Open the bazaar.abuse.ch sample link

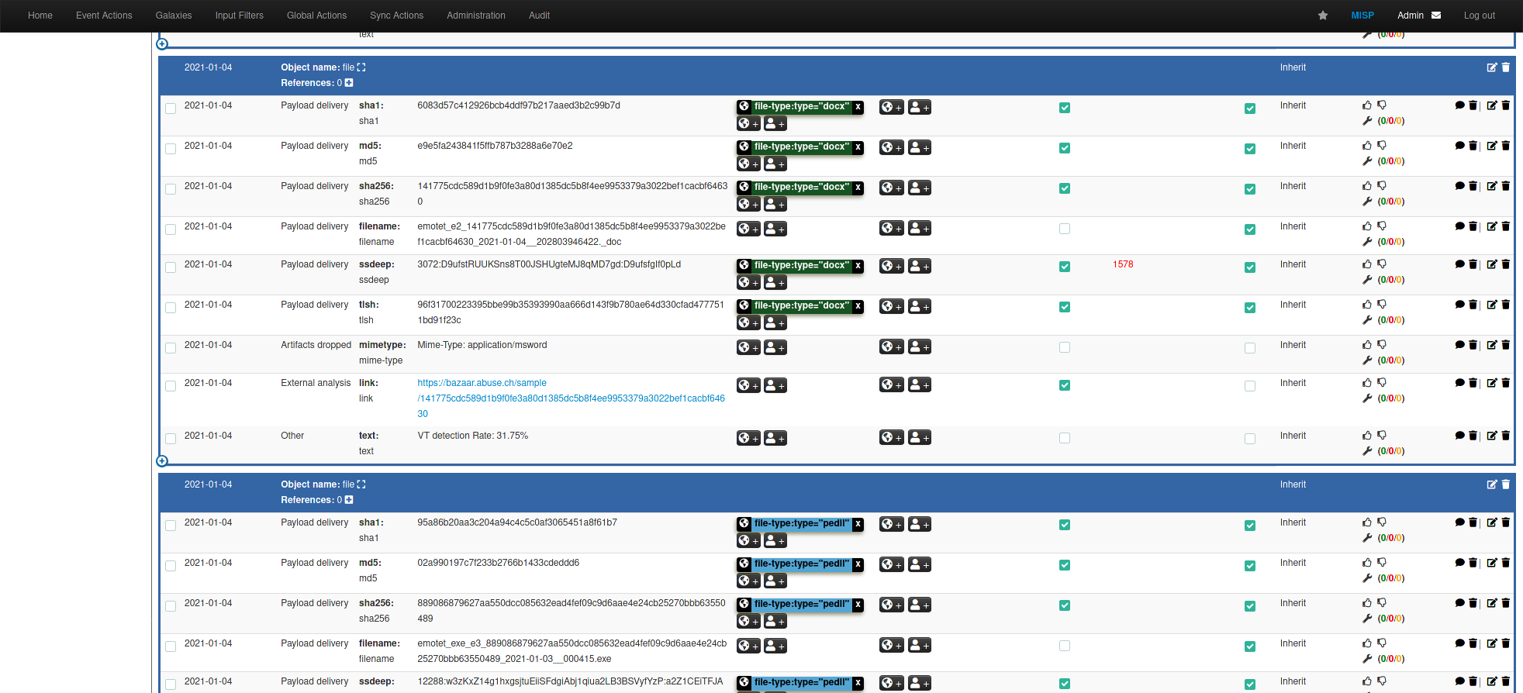click(x=572, y=398)
